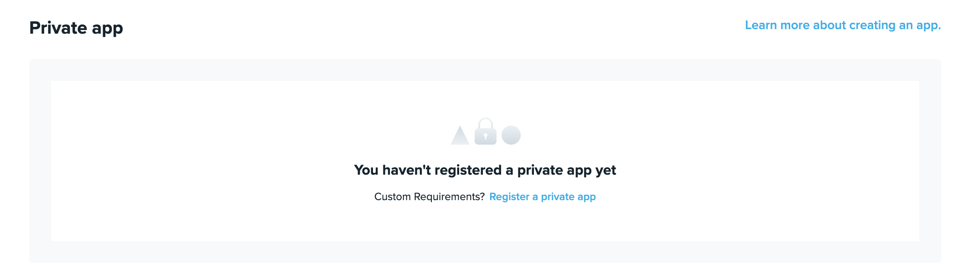This screenshot has width=963, height=272.
Task: Click the 'You haven't registered a private app yet' message
Action: pyautogui.click(x=485, y=170)
